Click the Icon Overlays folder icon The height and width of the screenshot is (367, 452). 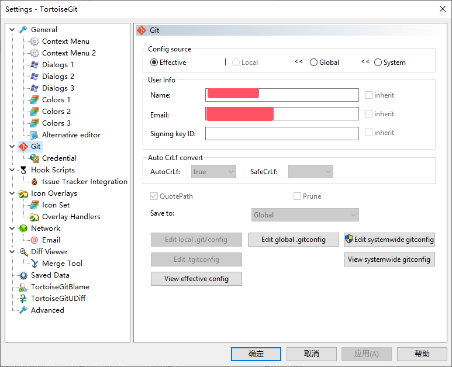[x=23, y=193]
